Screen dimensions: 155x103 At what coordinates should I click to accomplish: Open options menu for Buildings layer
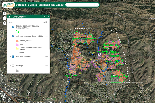[x=47, y=66]
